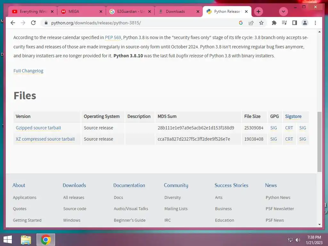This screenshot has width=328, height=246.
Task: Switch to the Downloads tab
Action: (179, 12)
